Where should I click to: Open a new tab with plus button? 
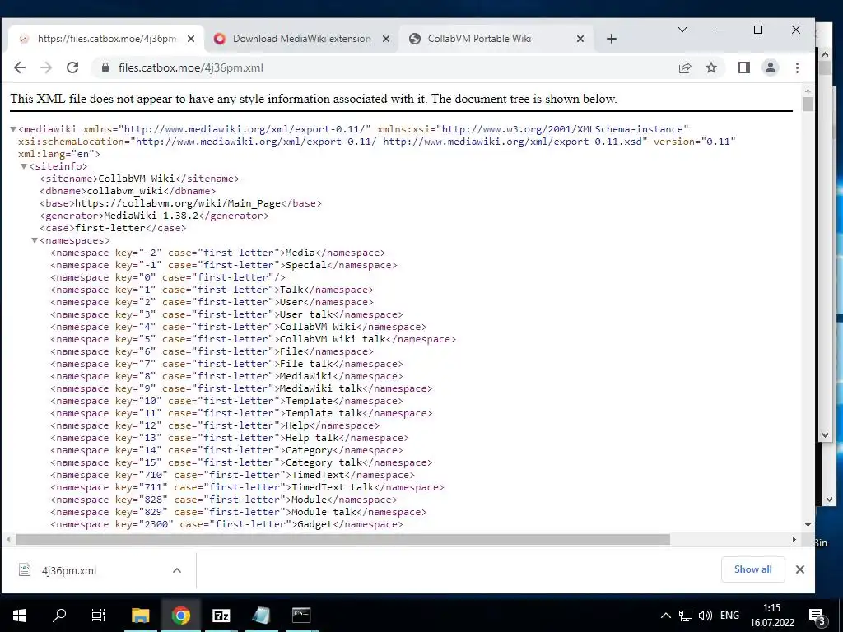(612, 39)
